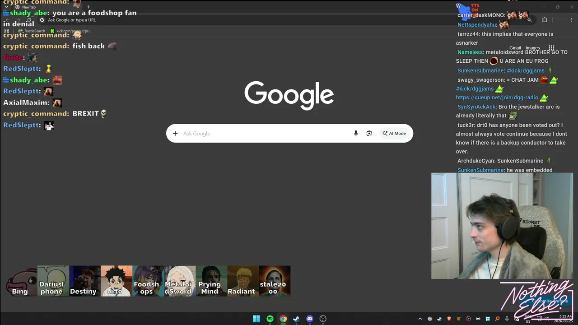This screenshot has width=578, height=325.
Task: Click the plus icon in the search box
Action: (x=175, y=133)
